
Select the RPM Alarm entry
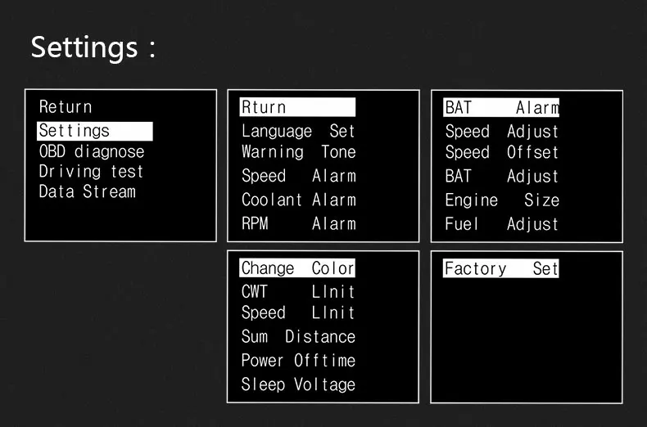point(298,224)
